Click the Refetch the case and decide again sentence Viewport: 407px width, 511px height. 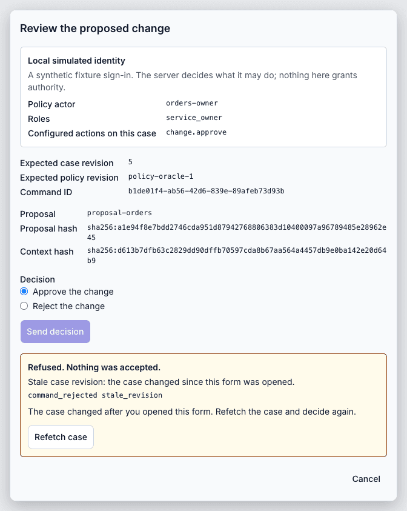(x=285, y=412)
